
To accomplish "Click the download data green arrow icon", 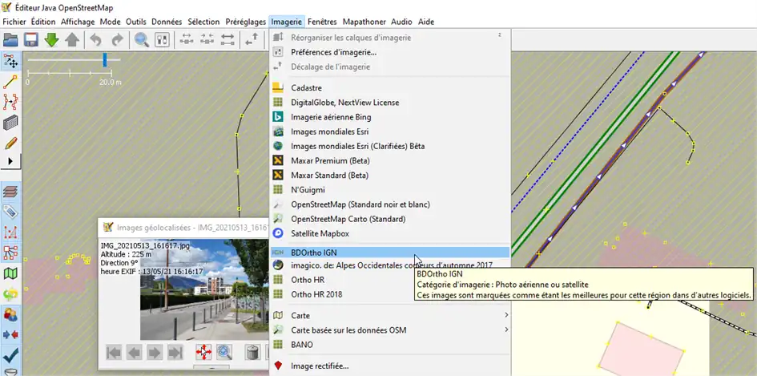I will (51, 39).
